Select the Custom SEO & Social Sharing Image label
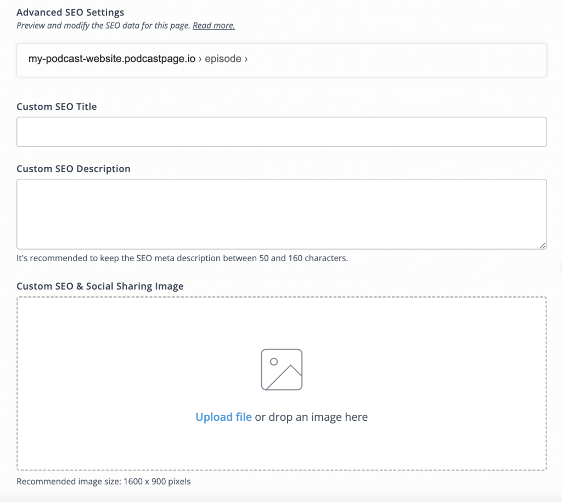 tap(100, 286)
